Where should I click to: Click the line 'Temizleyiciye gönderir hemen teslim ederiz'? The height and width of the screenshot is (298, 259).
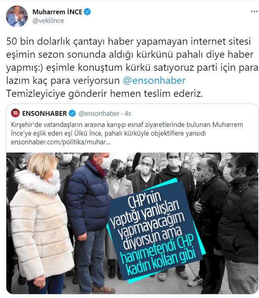(x=105, y=94)
